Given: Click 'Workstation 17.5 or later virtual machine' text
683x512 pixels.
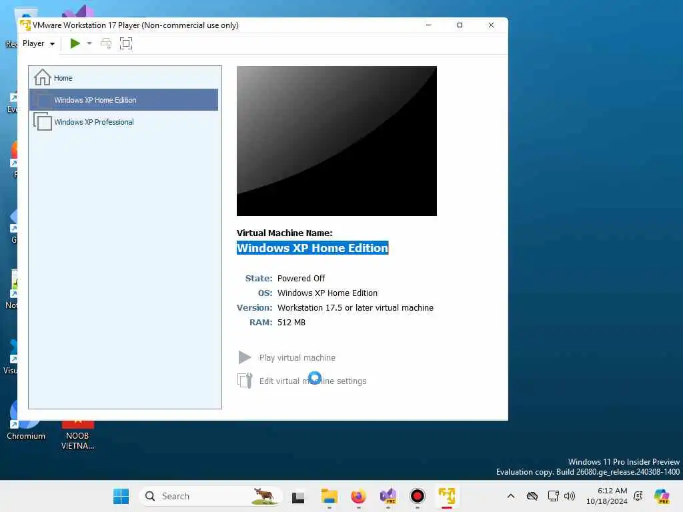Looking at the screenshot, I should click(356, 308).
